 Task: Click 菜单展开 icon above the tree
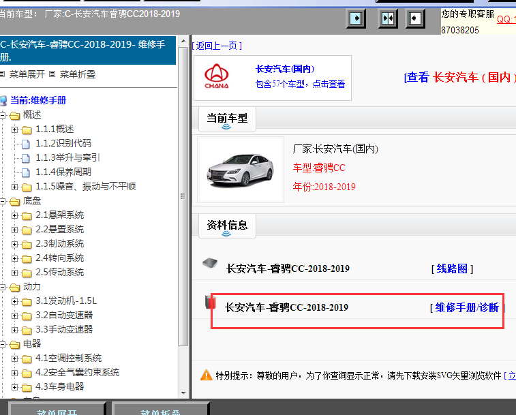[2, 74]
